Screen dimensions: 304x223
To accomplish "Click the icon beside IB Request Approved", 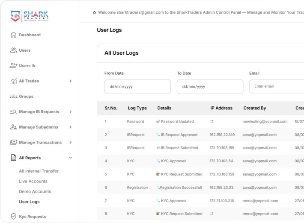I will [x=158, y=135].
